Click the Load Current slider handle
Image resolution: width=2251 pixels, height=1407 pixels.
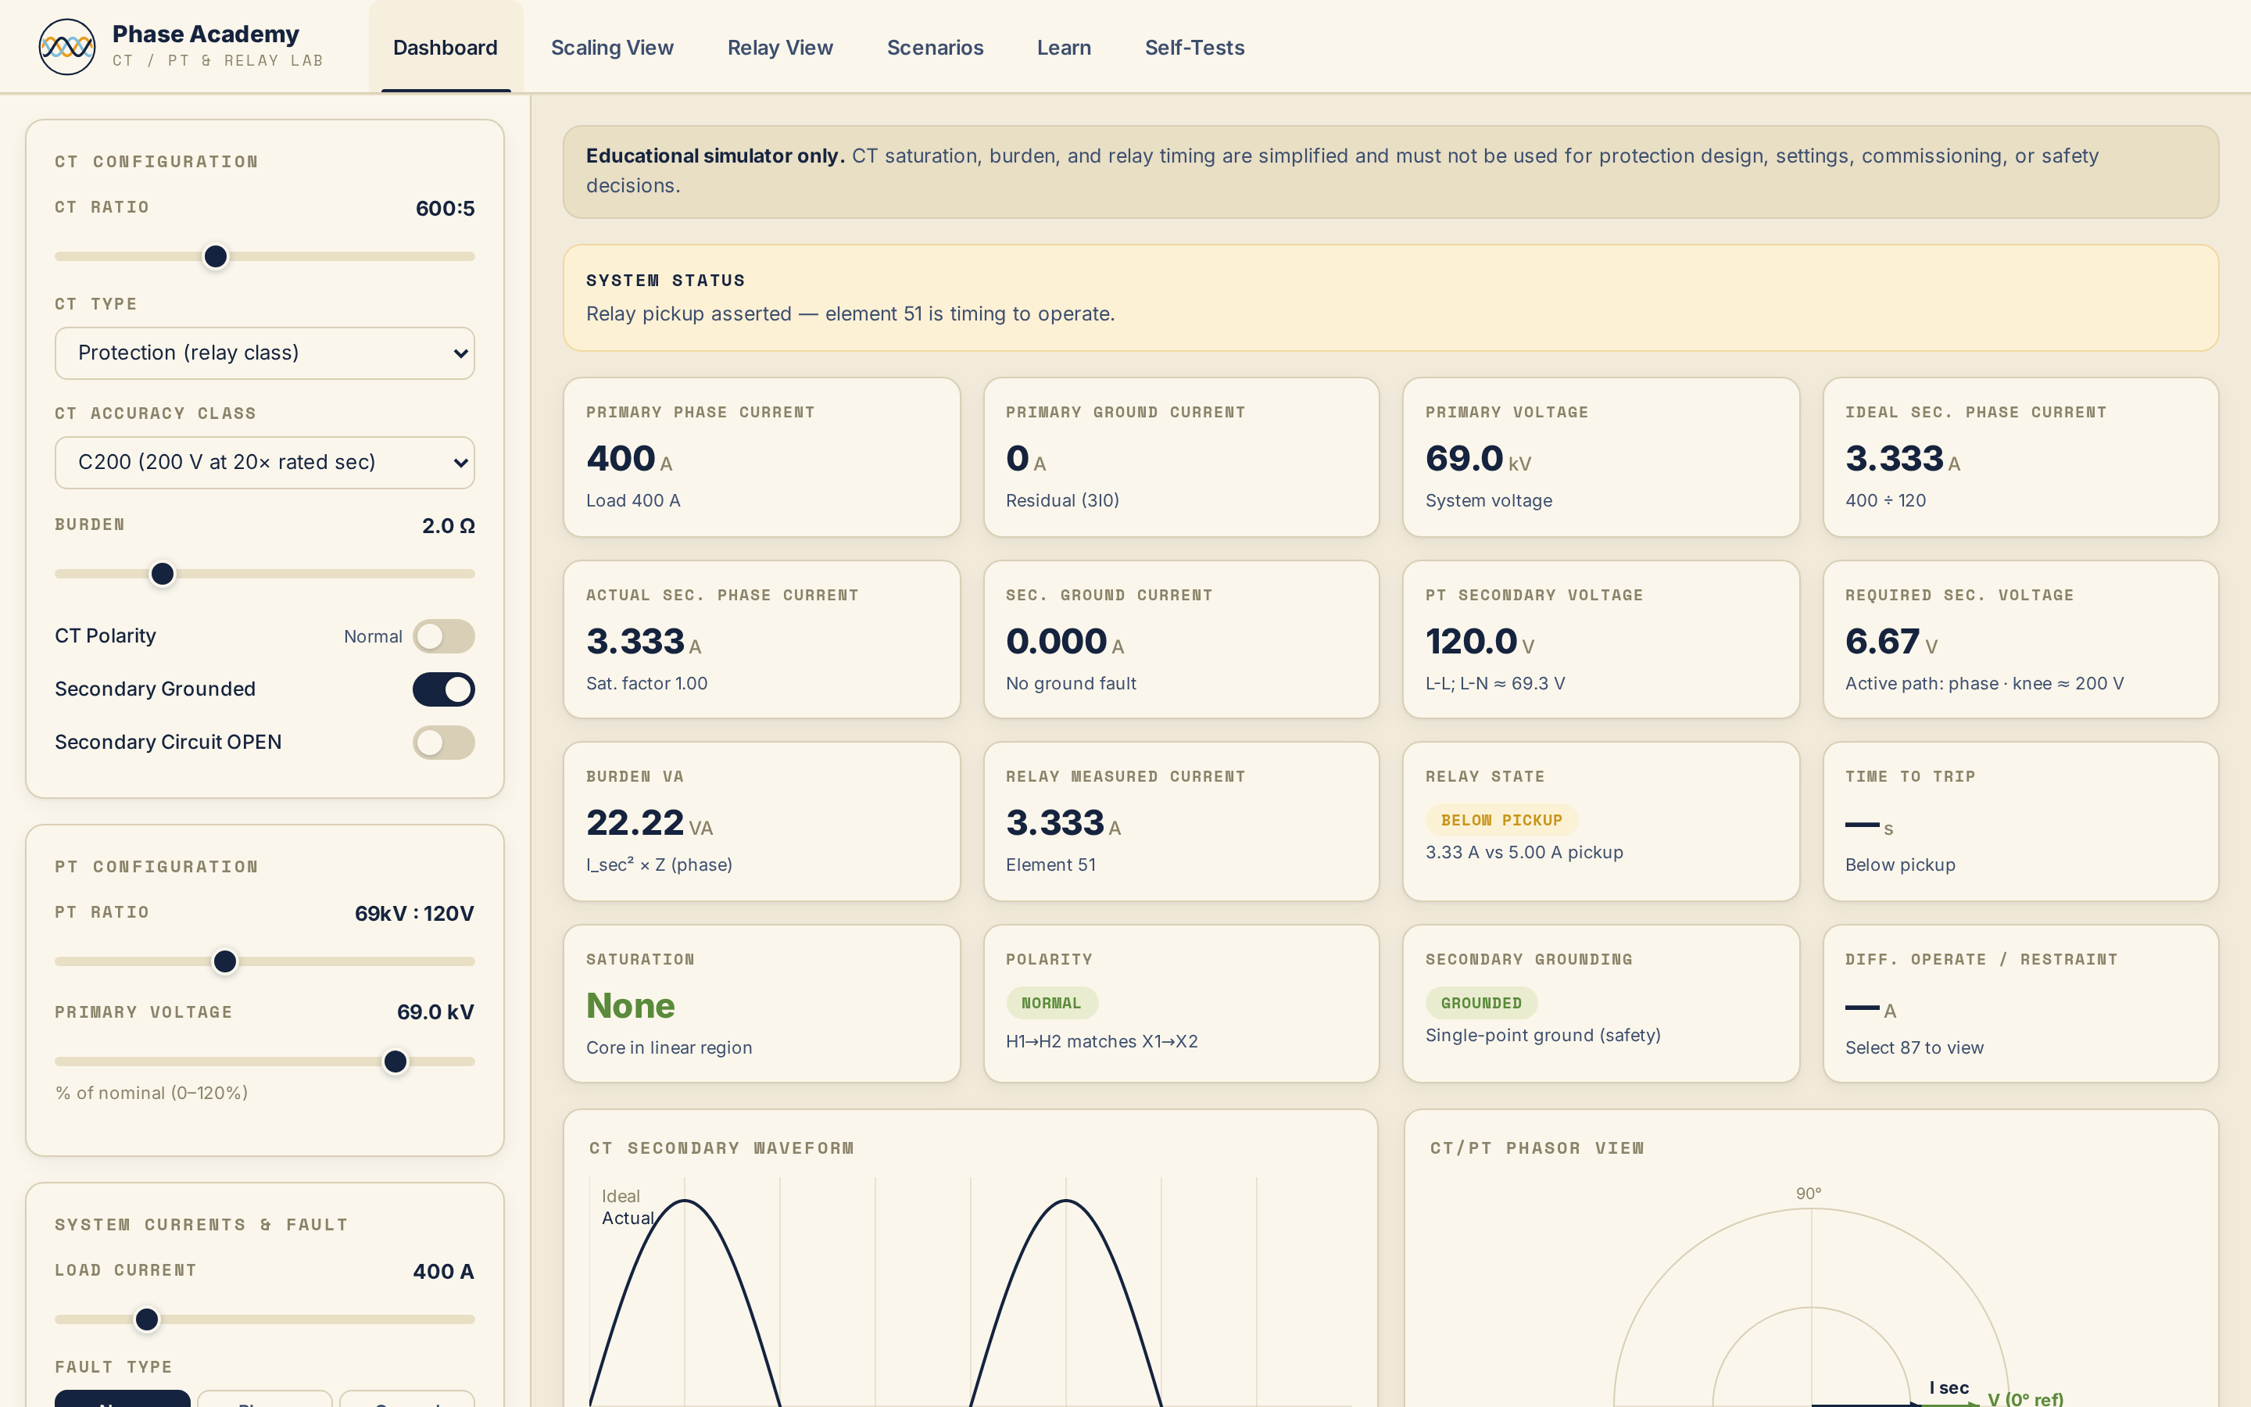[147, 1319]
